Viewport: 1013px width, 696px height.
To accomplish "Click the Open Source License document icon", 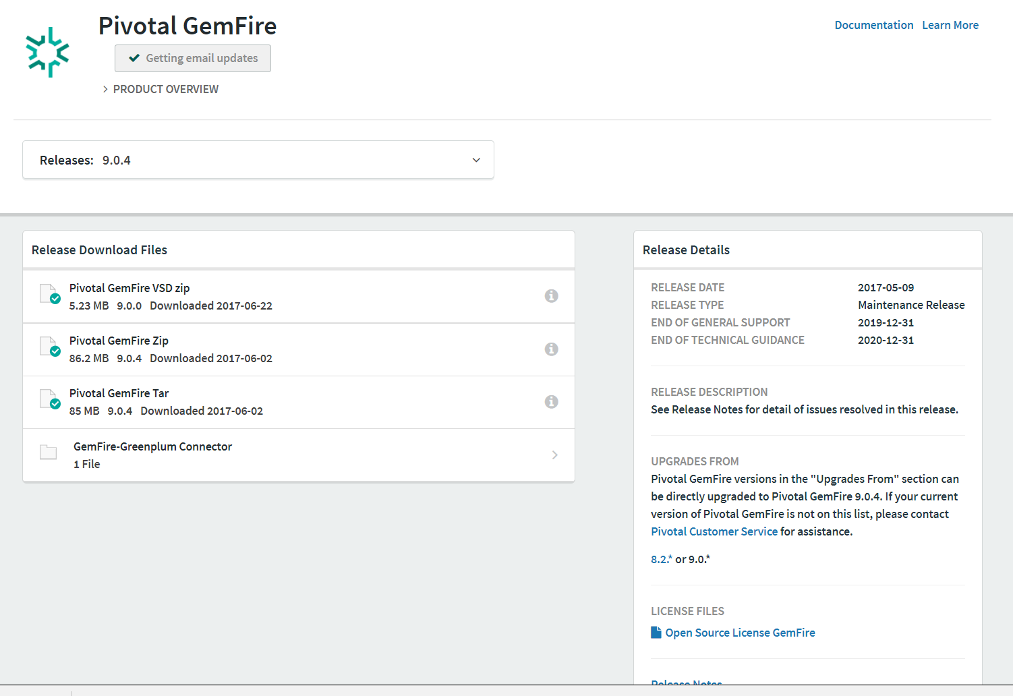I will 656,632.
